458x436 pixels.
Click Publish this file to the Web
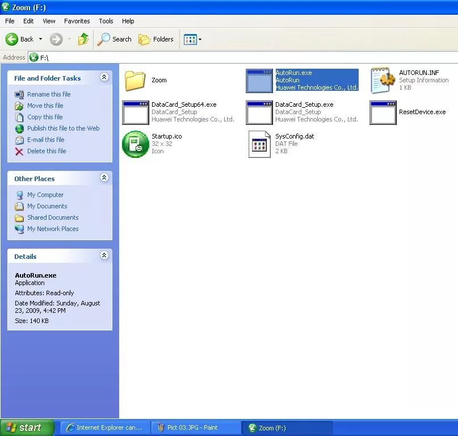(x=64, y=128)
